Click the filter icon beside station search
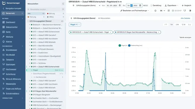Screen dimensions: 195x109 [63, 9]
